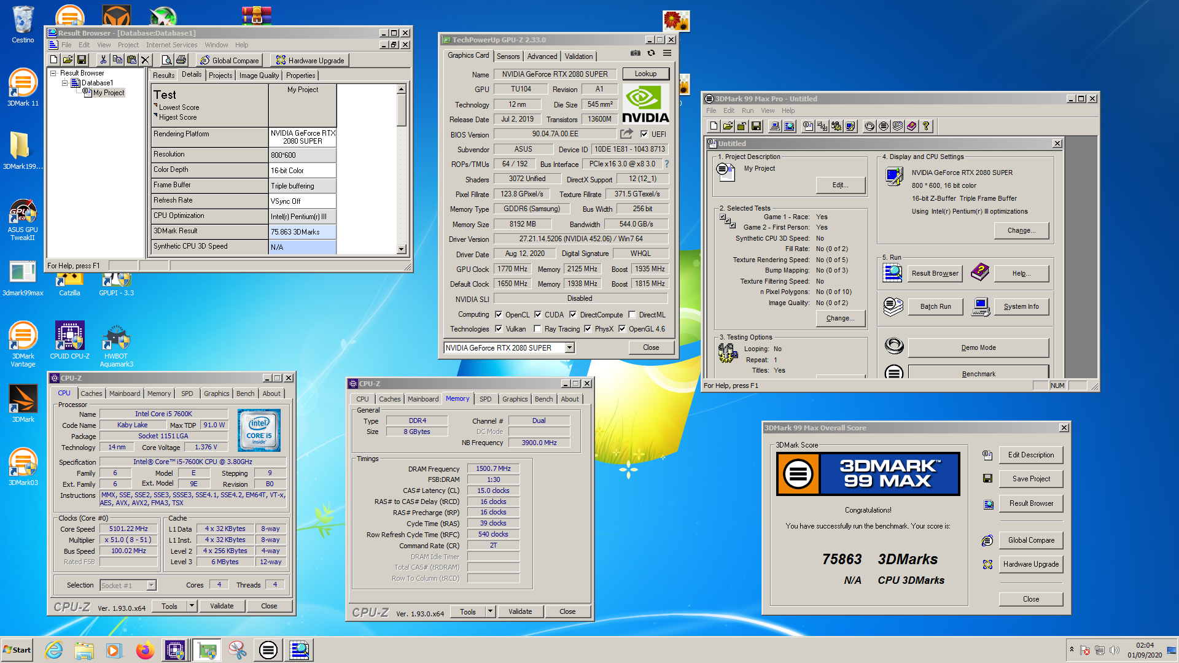Viewport: 1179px width, 663px height.
Task: Open the ASUS GPU TweakII desktop shortcut
Action: coord(23,220)
